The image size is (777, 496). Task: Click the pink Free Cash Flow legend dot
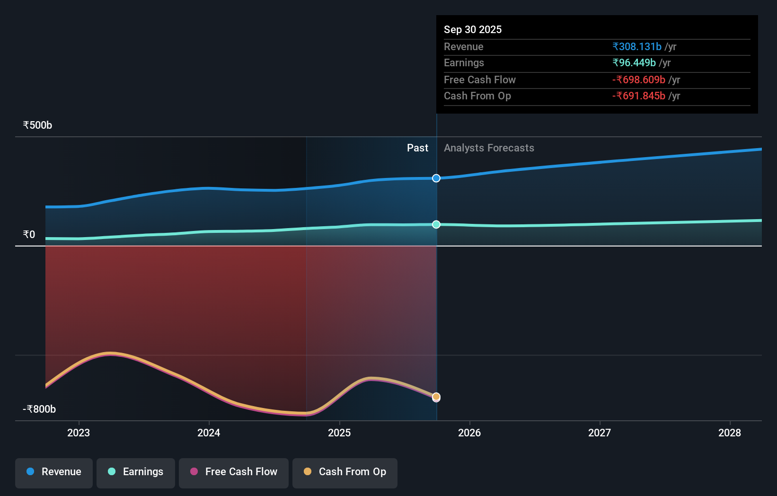pyautogui.click(x=193, y=472)
